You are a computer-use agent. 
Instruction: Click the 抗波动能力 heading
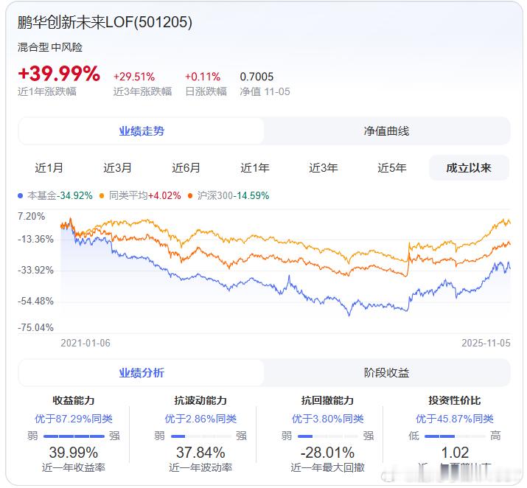click(200, 400)
